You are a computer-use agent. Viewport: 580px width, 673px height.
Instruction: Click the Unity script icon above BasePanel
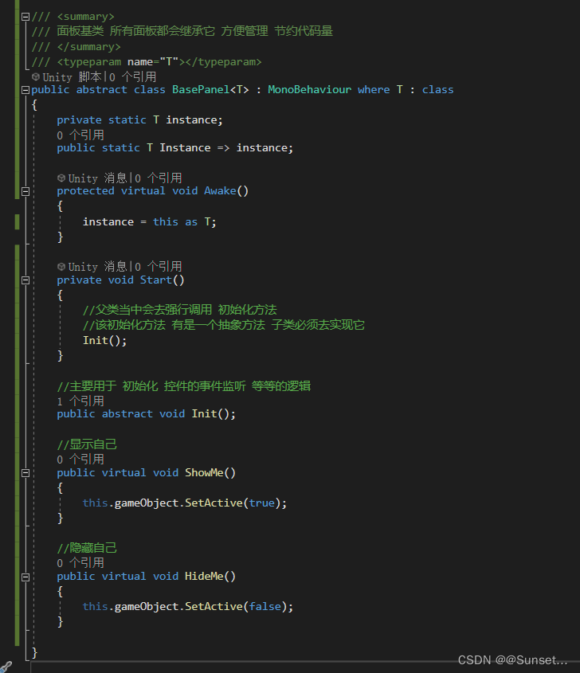tap(36, 76)
